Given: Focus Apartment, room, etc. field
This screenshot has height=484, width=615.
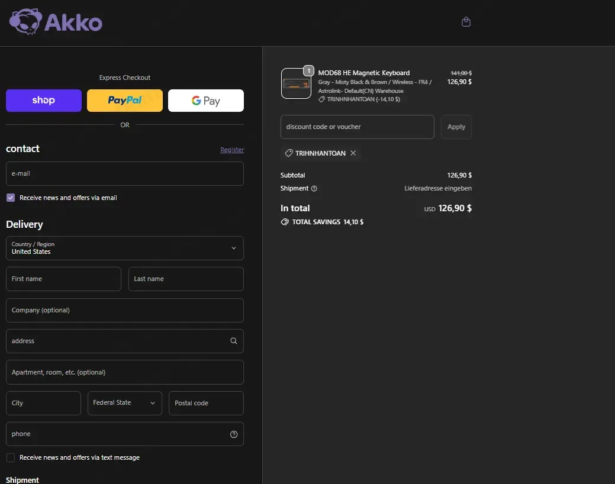Looking at the screenshot, I should tap(125, 372).
